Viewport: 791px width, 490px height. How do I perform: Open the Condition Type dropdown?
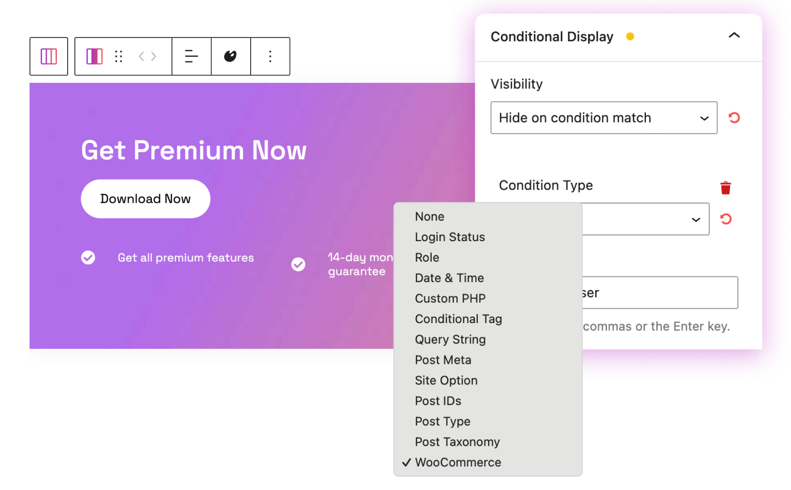pos(646,219)
